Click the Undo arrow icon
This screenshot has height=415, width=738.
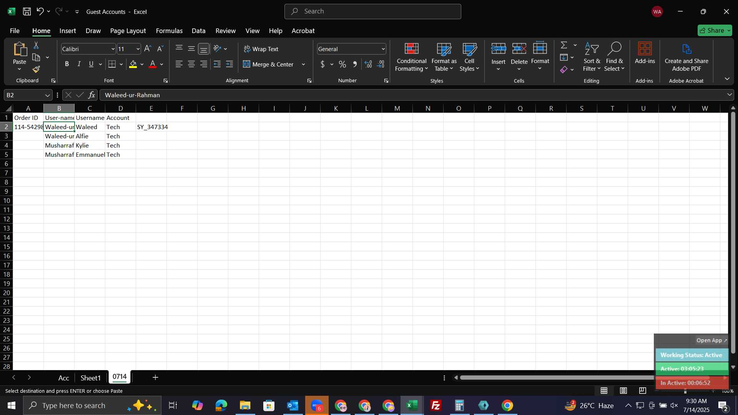click(40, 12)
